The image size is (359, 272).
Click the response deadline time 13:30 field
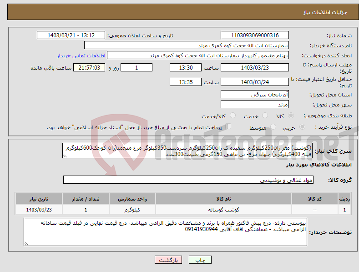[x=186, y=67]
